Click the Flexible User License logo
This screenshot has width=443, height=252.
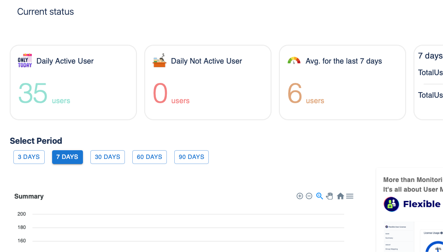point(391,204)
